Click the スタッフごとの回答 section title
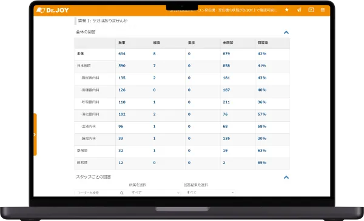This screenshot has width=364, height=221. [x=93, y=177]
